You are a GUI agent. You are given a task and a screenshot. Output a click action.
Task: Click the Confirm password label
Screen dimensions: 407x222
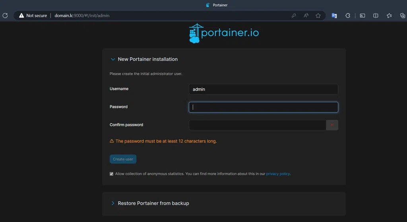[x=126, y=125]
